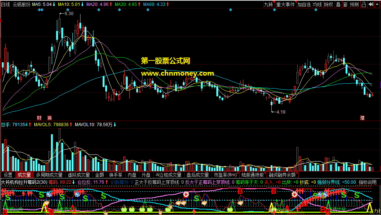Switch to AI立桩成交量 tab
Image resolution: width=381 pixels, height=215 pixels.
click(169, 175)
